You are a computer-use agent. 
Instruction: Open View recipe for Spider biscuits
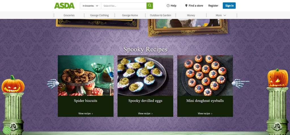coord(86,113)
